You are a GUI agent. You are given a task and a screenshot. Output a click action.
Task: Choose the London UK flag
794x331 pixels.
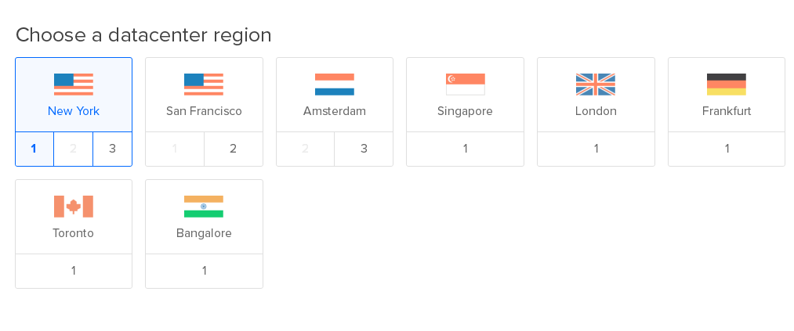596,84
